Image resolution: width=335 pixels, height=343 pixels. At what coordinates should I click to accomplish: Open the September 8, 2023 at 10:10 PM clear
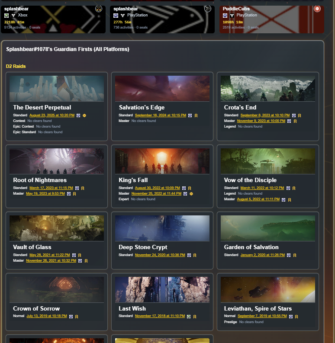point(265,115)
